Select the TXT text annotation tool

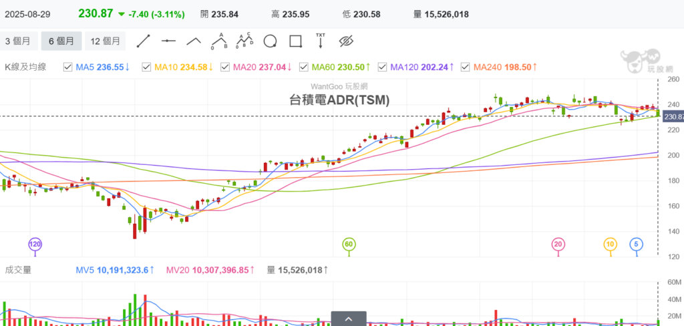click(321, 41)
